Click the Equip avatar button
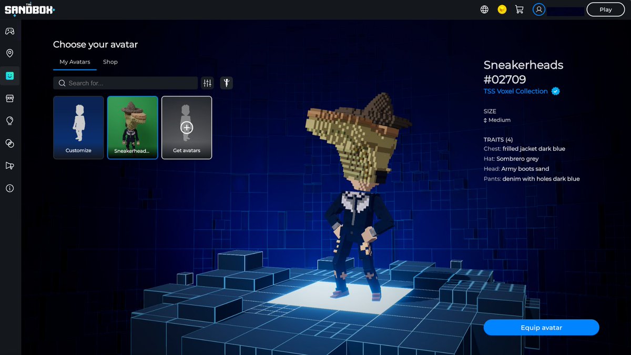 click(x=541, y=328)
